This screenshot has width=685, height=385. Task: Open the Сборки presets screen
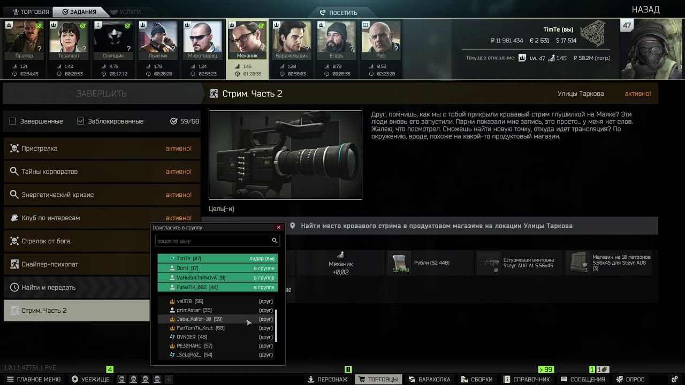click(x=476, y=379)
